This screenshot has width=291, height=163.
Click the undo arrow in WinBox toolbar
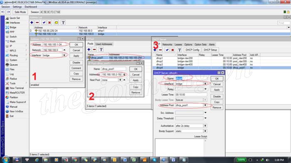(3, 12)
